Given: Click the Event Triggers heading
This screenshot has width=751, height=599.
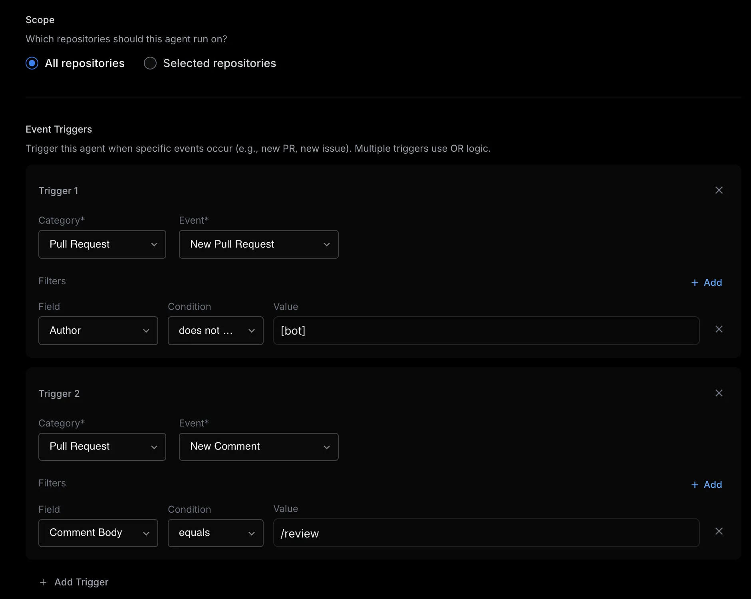Looking at the screenshot, I should coord(59,129).
